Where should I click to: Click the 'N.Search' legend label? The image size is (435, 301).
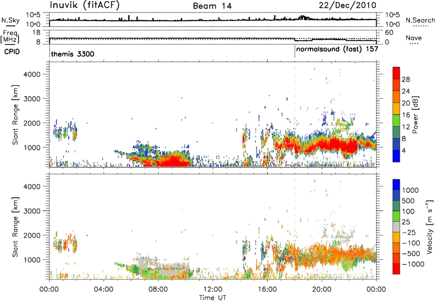420,20
